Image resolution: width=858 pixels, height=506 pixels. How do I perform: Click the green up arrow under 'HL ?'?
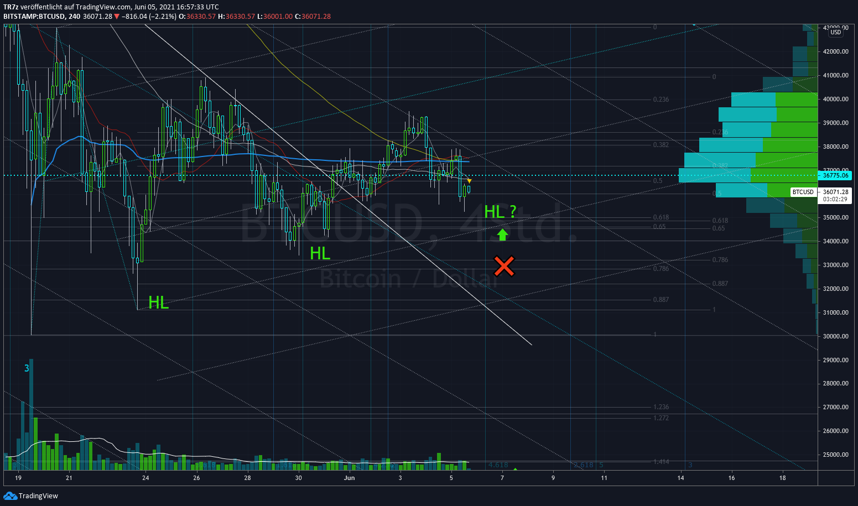click(x=502, y=234)
